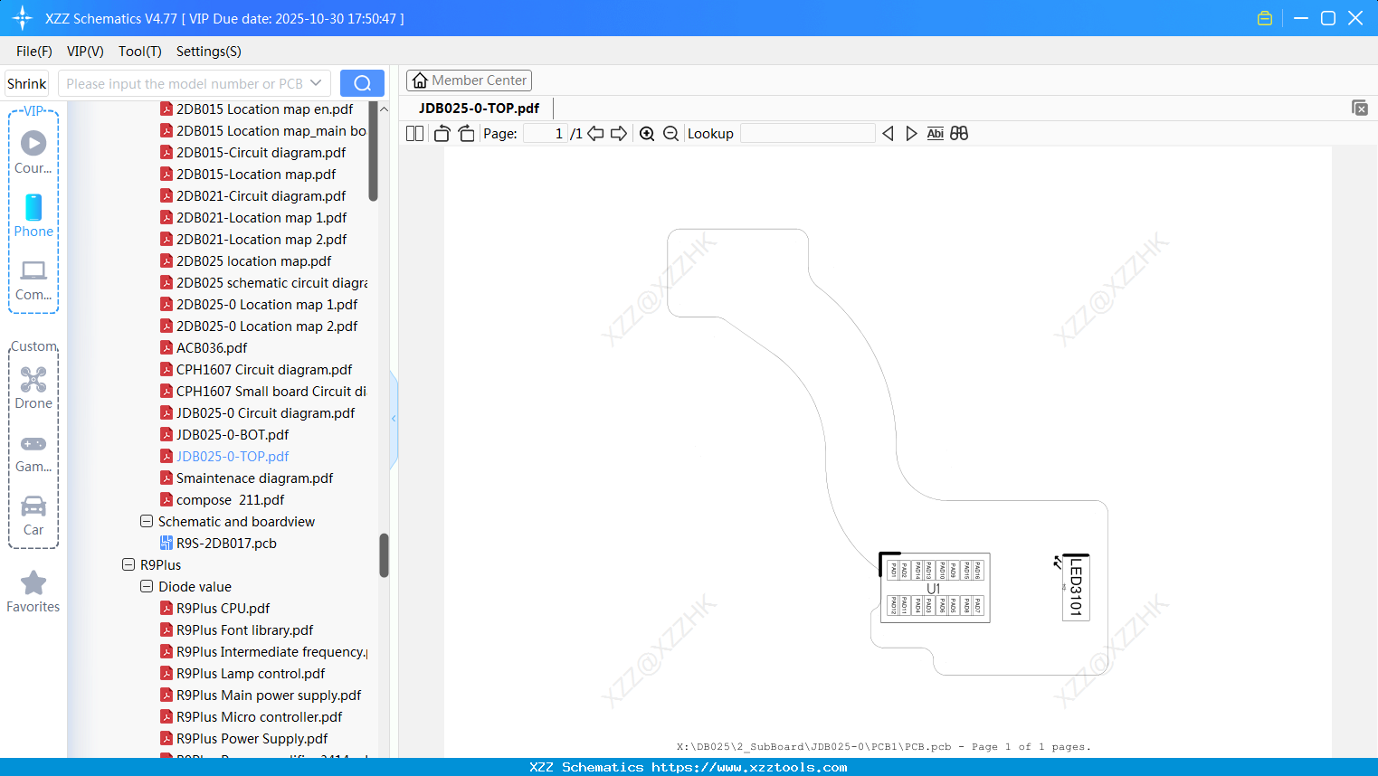Viewport: 1378px width, 776px height.
Task: Open Favorites star in sidebar
Action: pos(33,591)
